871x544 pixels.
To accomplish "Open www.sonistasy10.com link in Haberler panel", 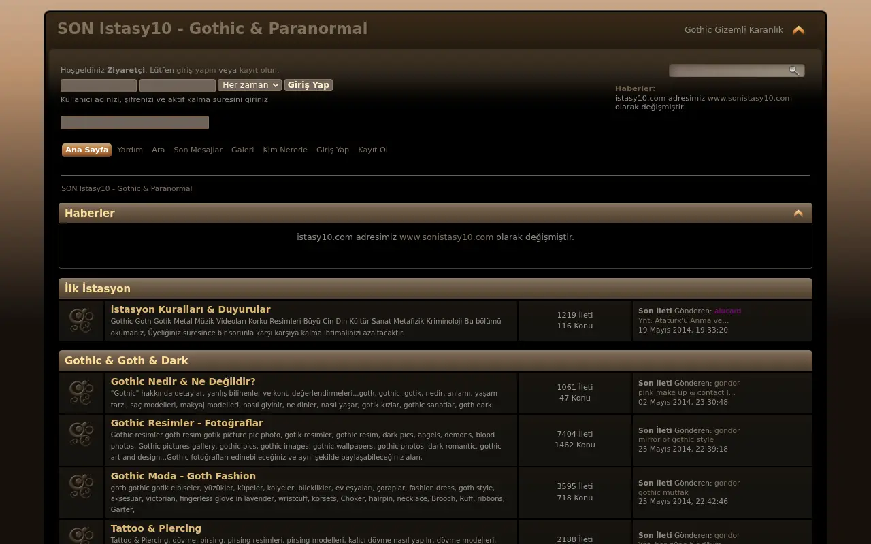I will coord(446,237).
